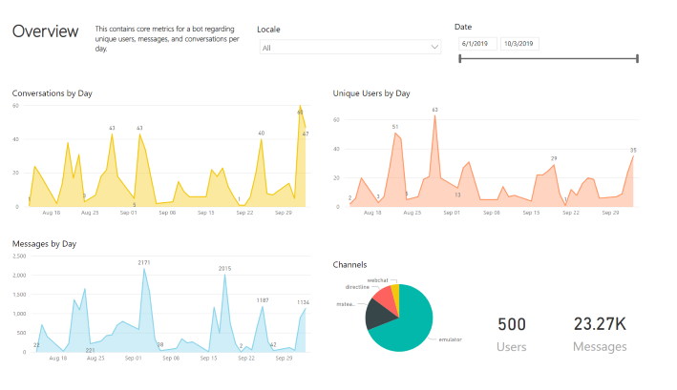Screen dimensions: 677x390
Task: Click the Channels chart title
Action: [x=349, y=264]
